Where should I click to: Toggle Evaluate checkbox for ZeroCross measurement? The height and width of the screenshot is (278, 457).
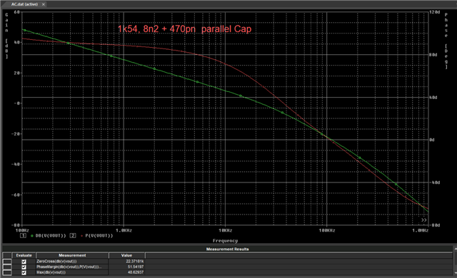[24, 262]
